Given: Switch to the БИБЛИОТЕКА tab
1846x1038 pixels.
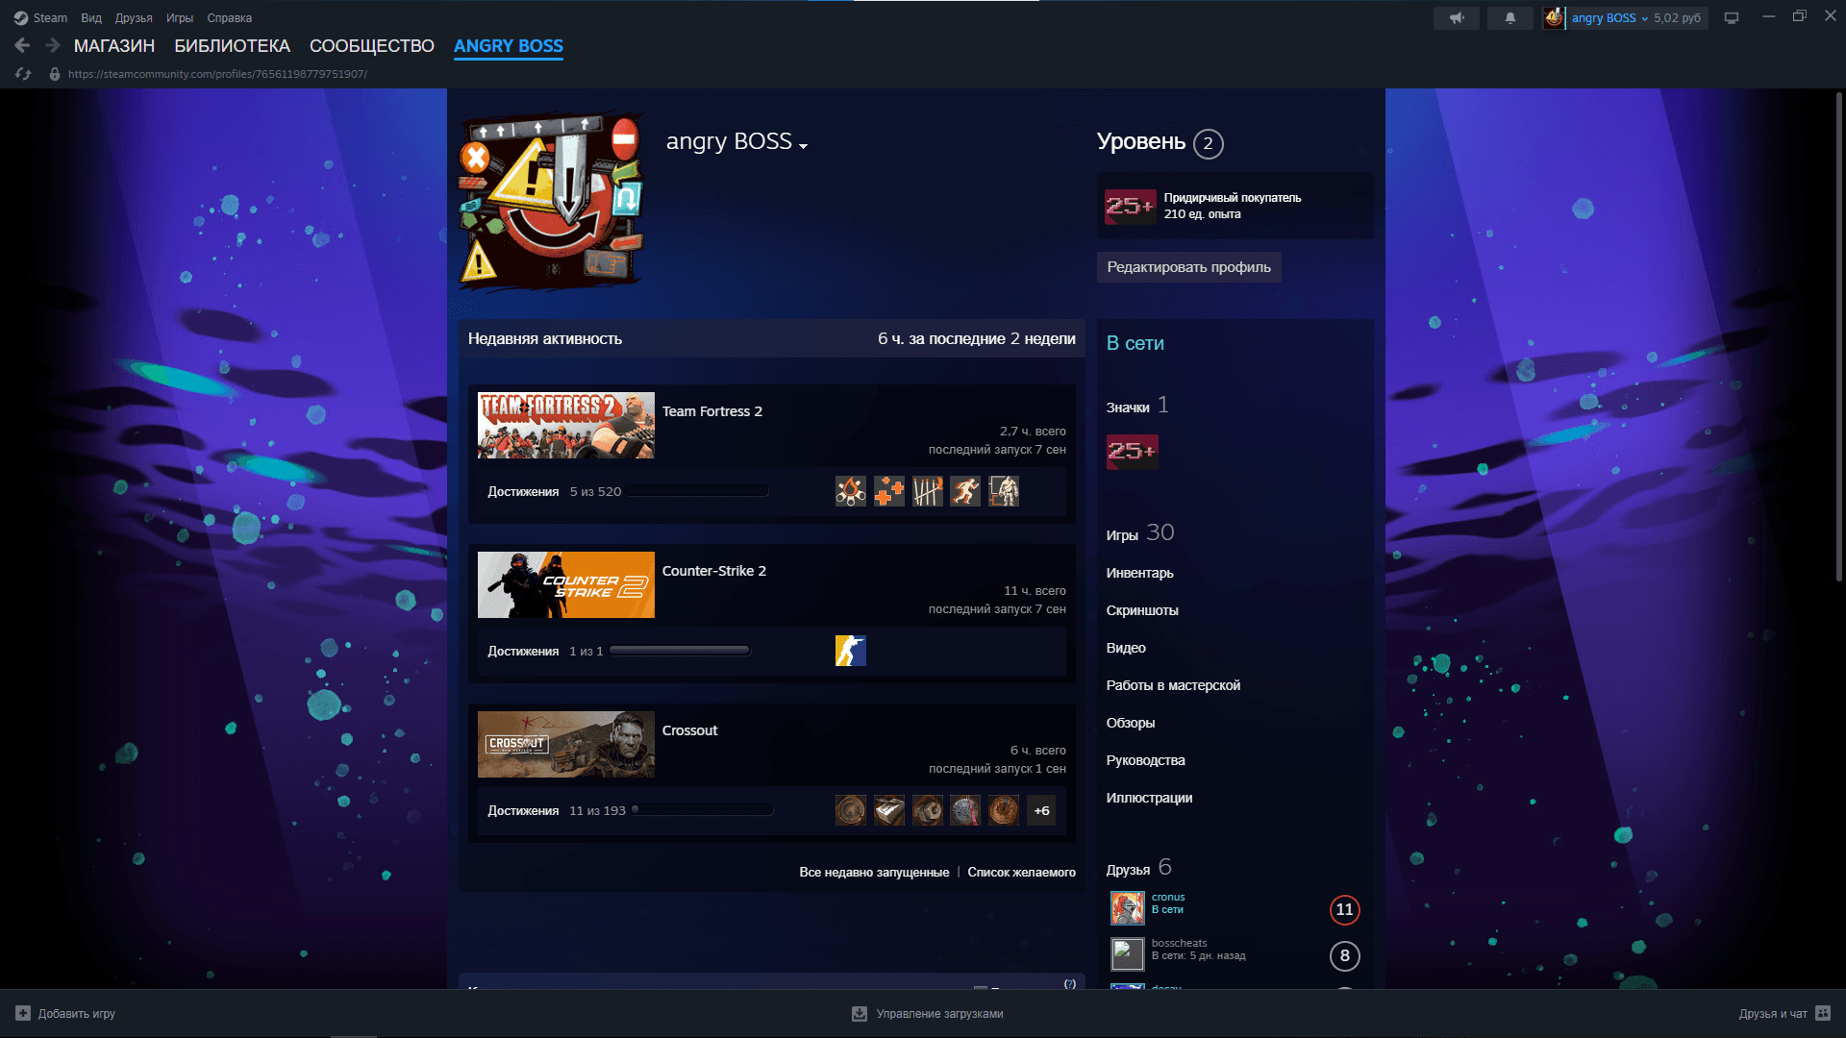Looking at the screenshot, I should pyautogui.click(x=232, y=46).
